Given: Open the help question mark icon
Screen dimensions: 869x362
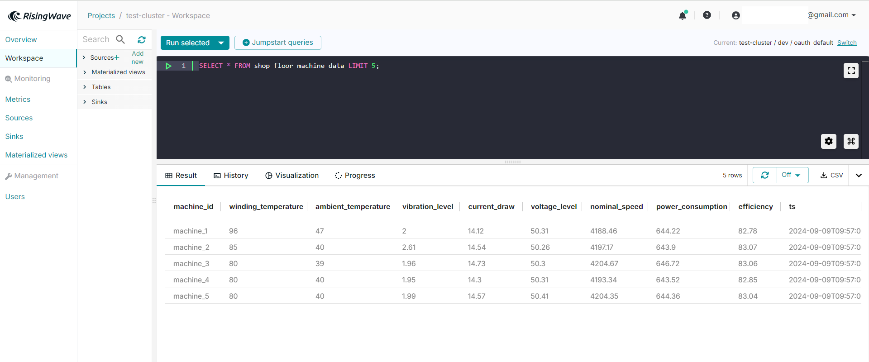Looking at the screenshot, I should click(707, 15).
